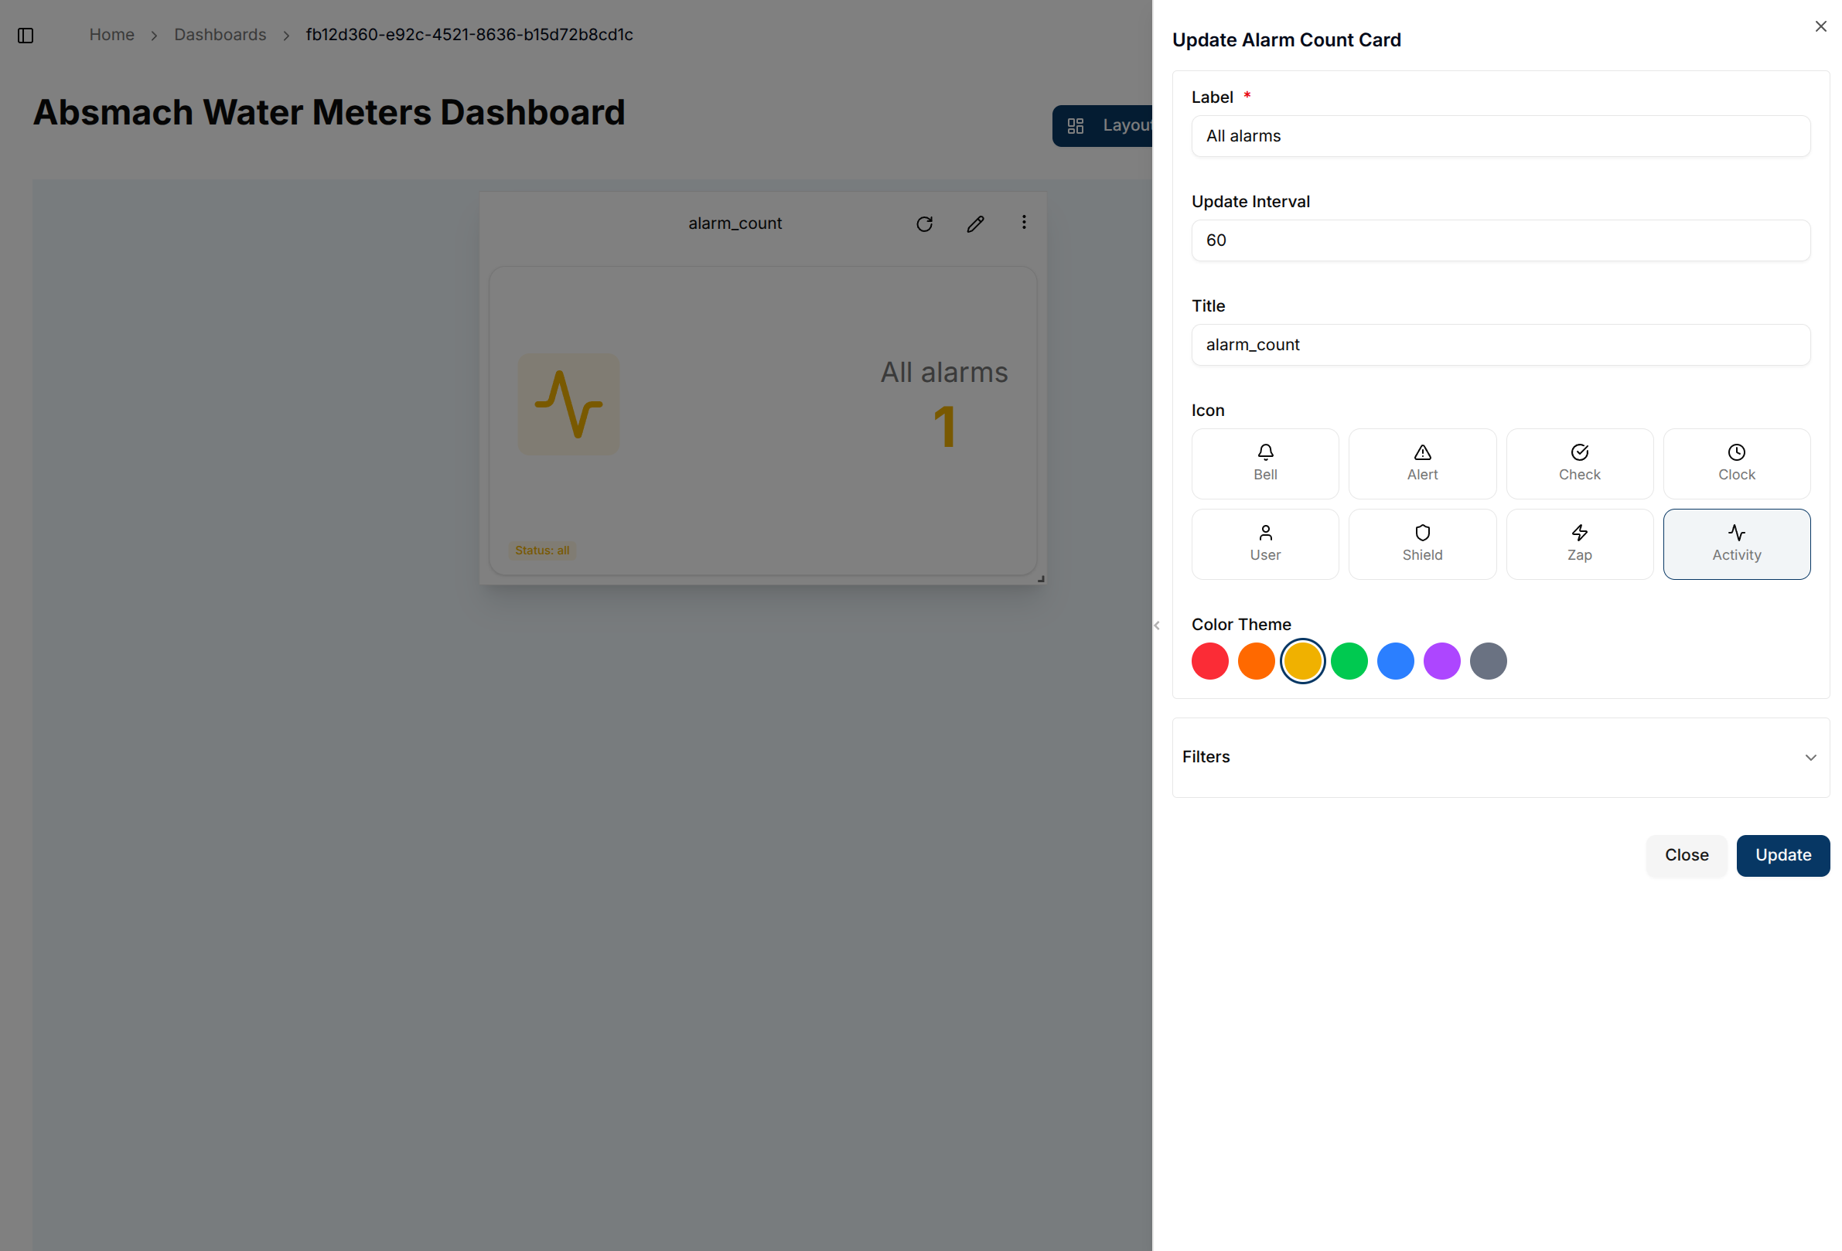Image resolution: width=1842 pixels, height=1251 pixels.
Task: Click the Update button
Action: pos(1782,855)
